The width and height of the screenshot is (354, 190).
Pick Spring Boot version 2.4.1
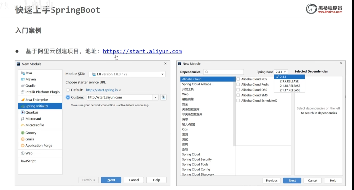point(289,77)
